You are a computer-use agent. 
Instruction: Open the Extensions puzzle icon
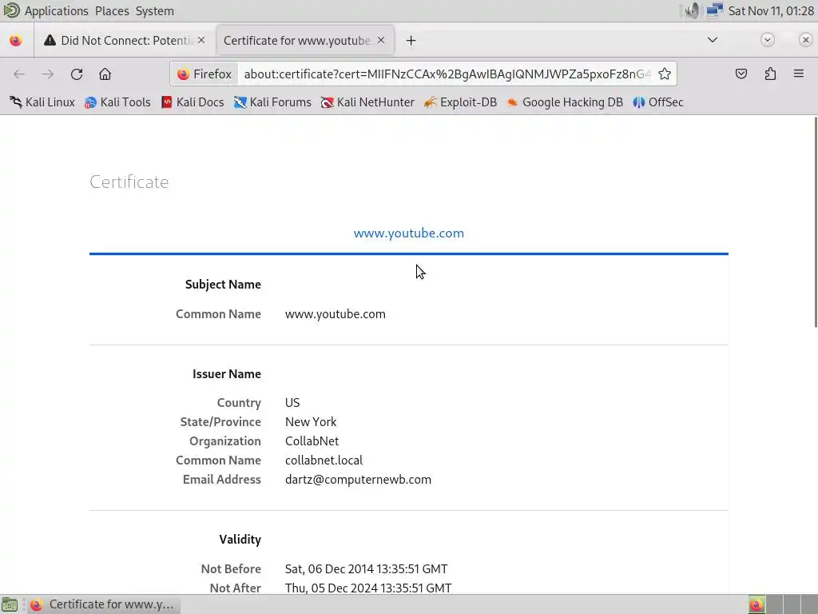point(770,74)
